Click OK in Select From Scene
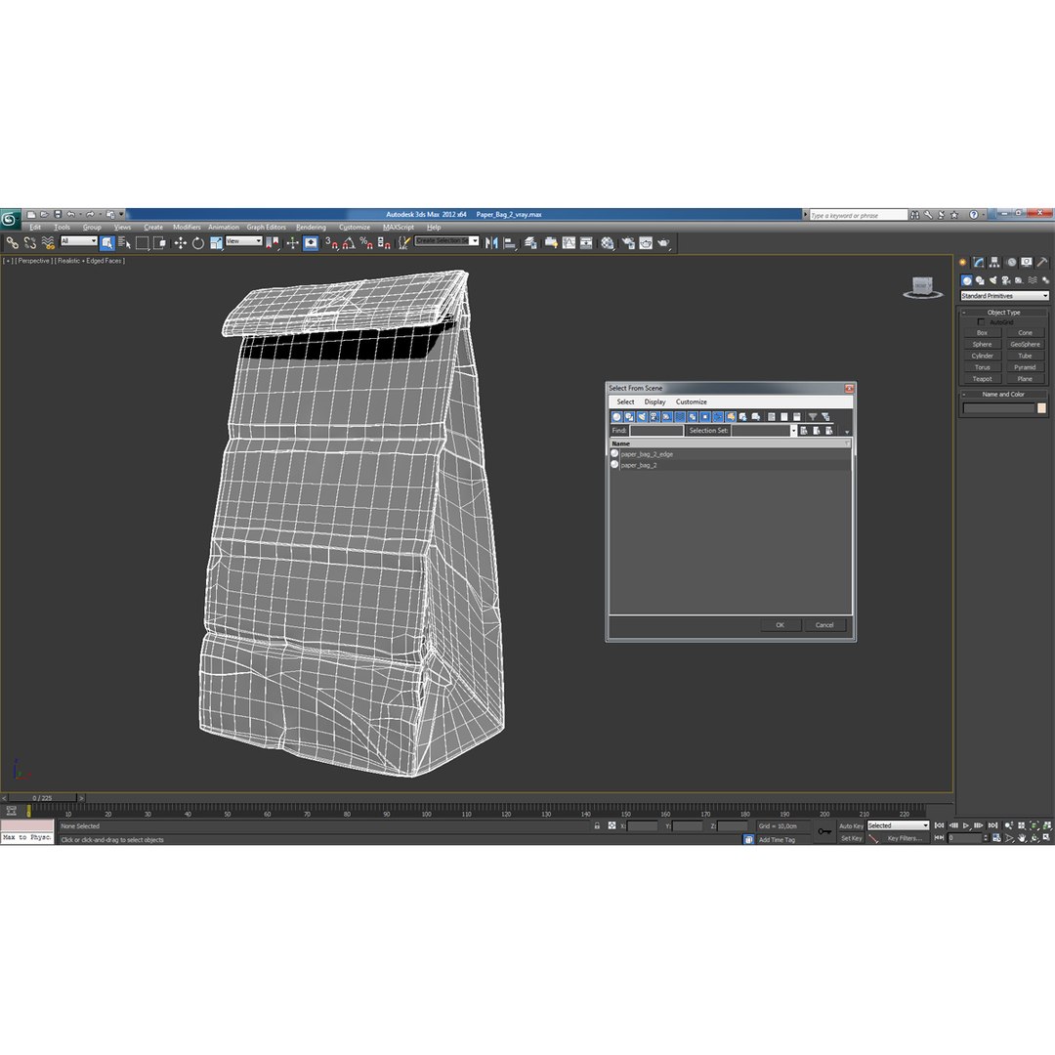Viewport: 1055px width, 1055px height. pyautogui.click(x=780, y=625)
